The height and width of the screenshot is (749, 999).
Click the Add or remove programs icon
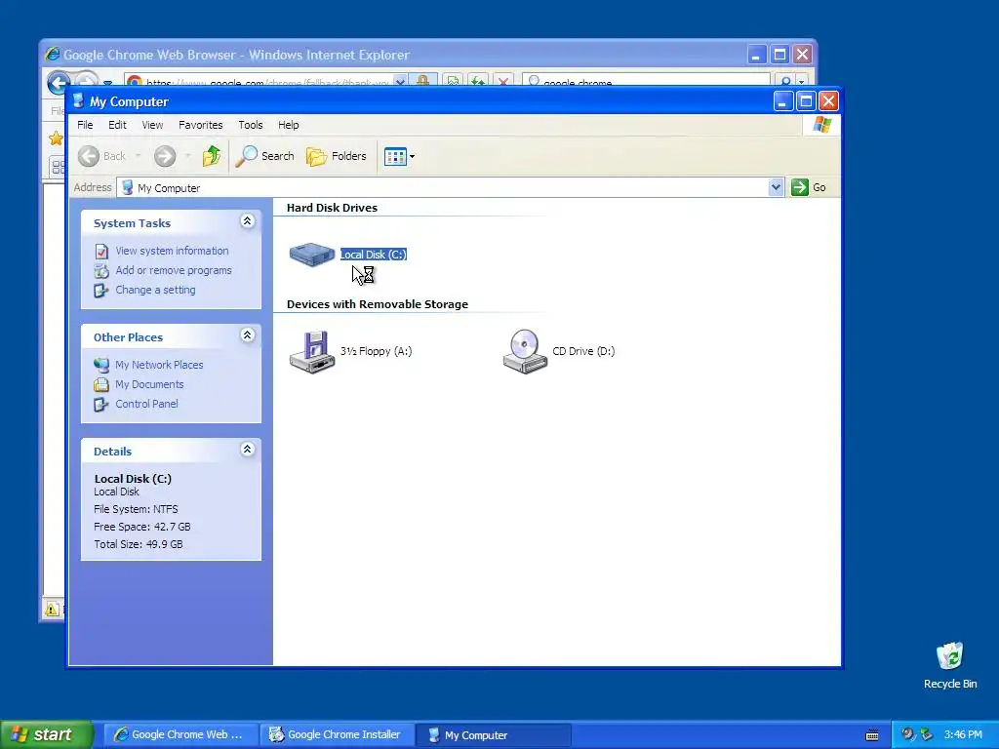coord(101,271)
